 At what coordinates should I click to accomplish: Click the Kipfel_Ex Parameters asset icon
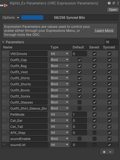(4, 6)
